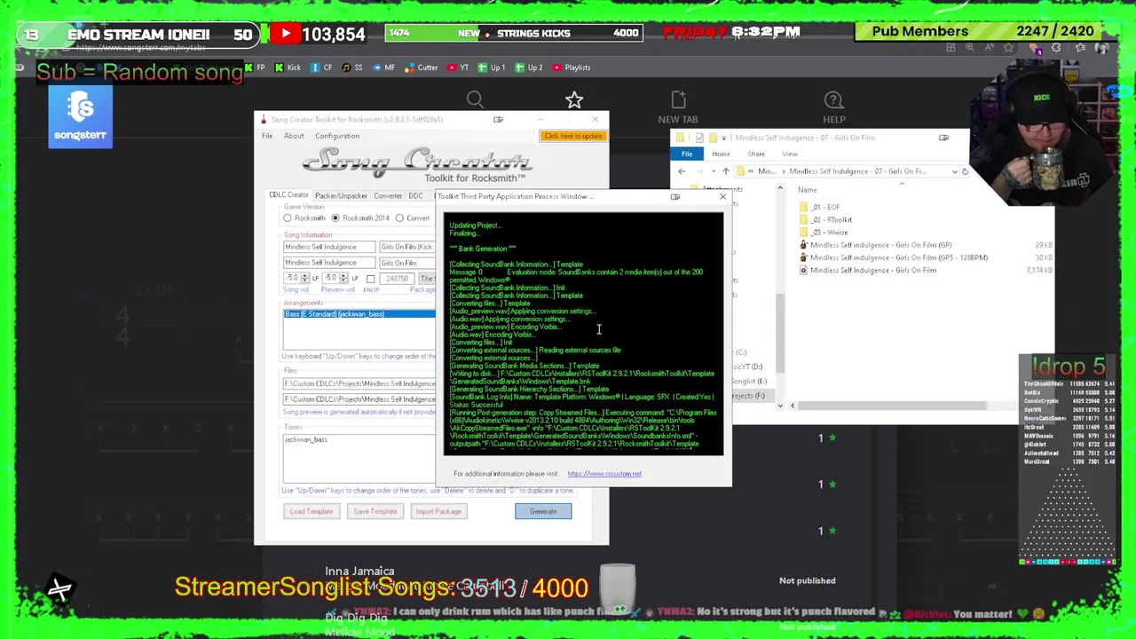Image resolution: width=1136 pixels, height=639 pixels.
Task: Click Explorer refresh button
Action: pos(965,171)
